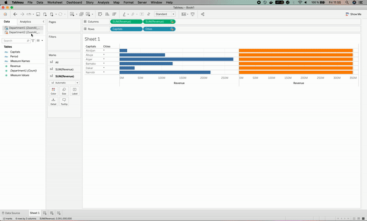Click the Search fields input
Viewport: 367px width, 221px height.
(16, 41)
